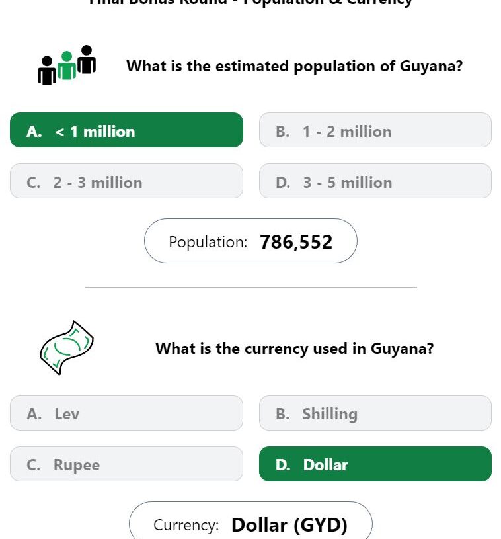Pick currency option C. Rupee
The image size is (501, 539).
coord(126,464)
